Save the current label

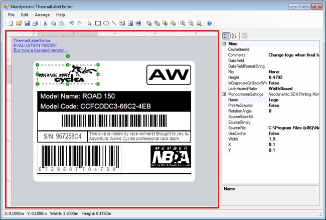tap(27, 23)
